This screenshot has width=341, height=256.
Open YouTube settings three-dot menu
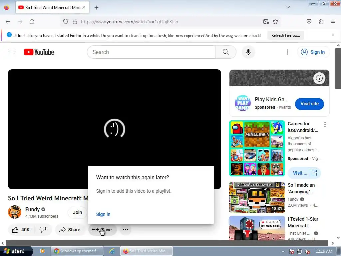(287, 52)
